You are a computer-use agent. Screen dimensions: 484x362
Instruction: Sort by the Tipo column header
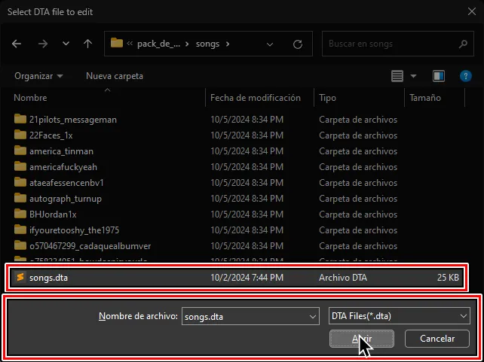(x=327, y=98)
